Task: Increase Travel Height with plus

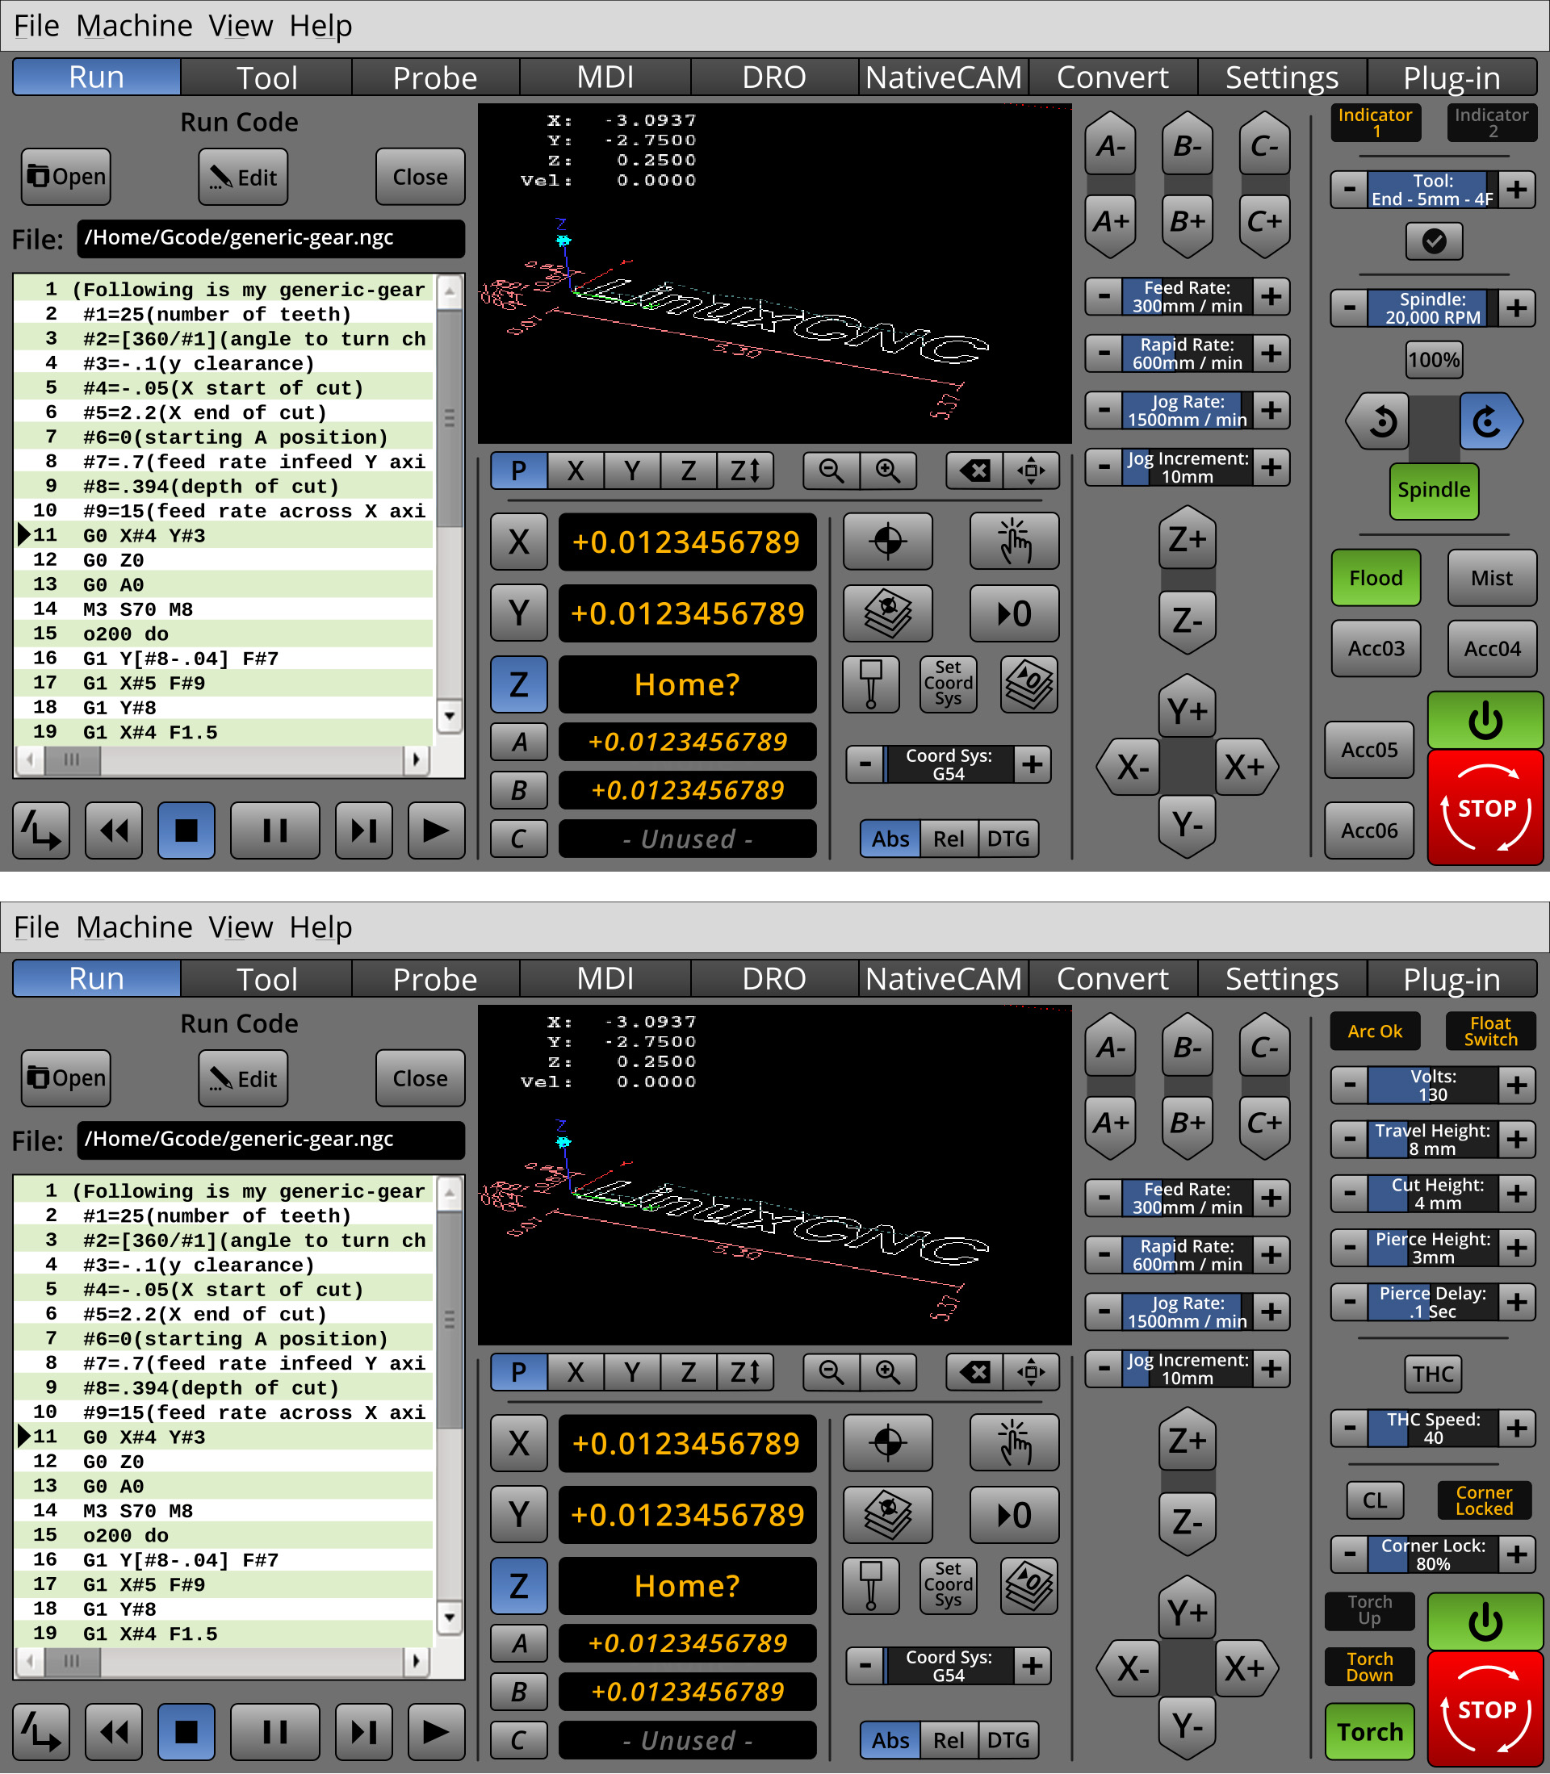Action: pyautogui.click(x=1516, y=1140)
